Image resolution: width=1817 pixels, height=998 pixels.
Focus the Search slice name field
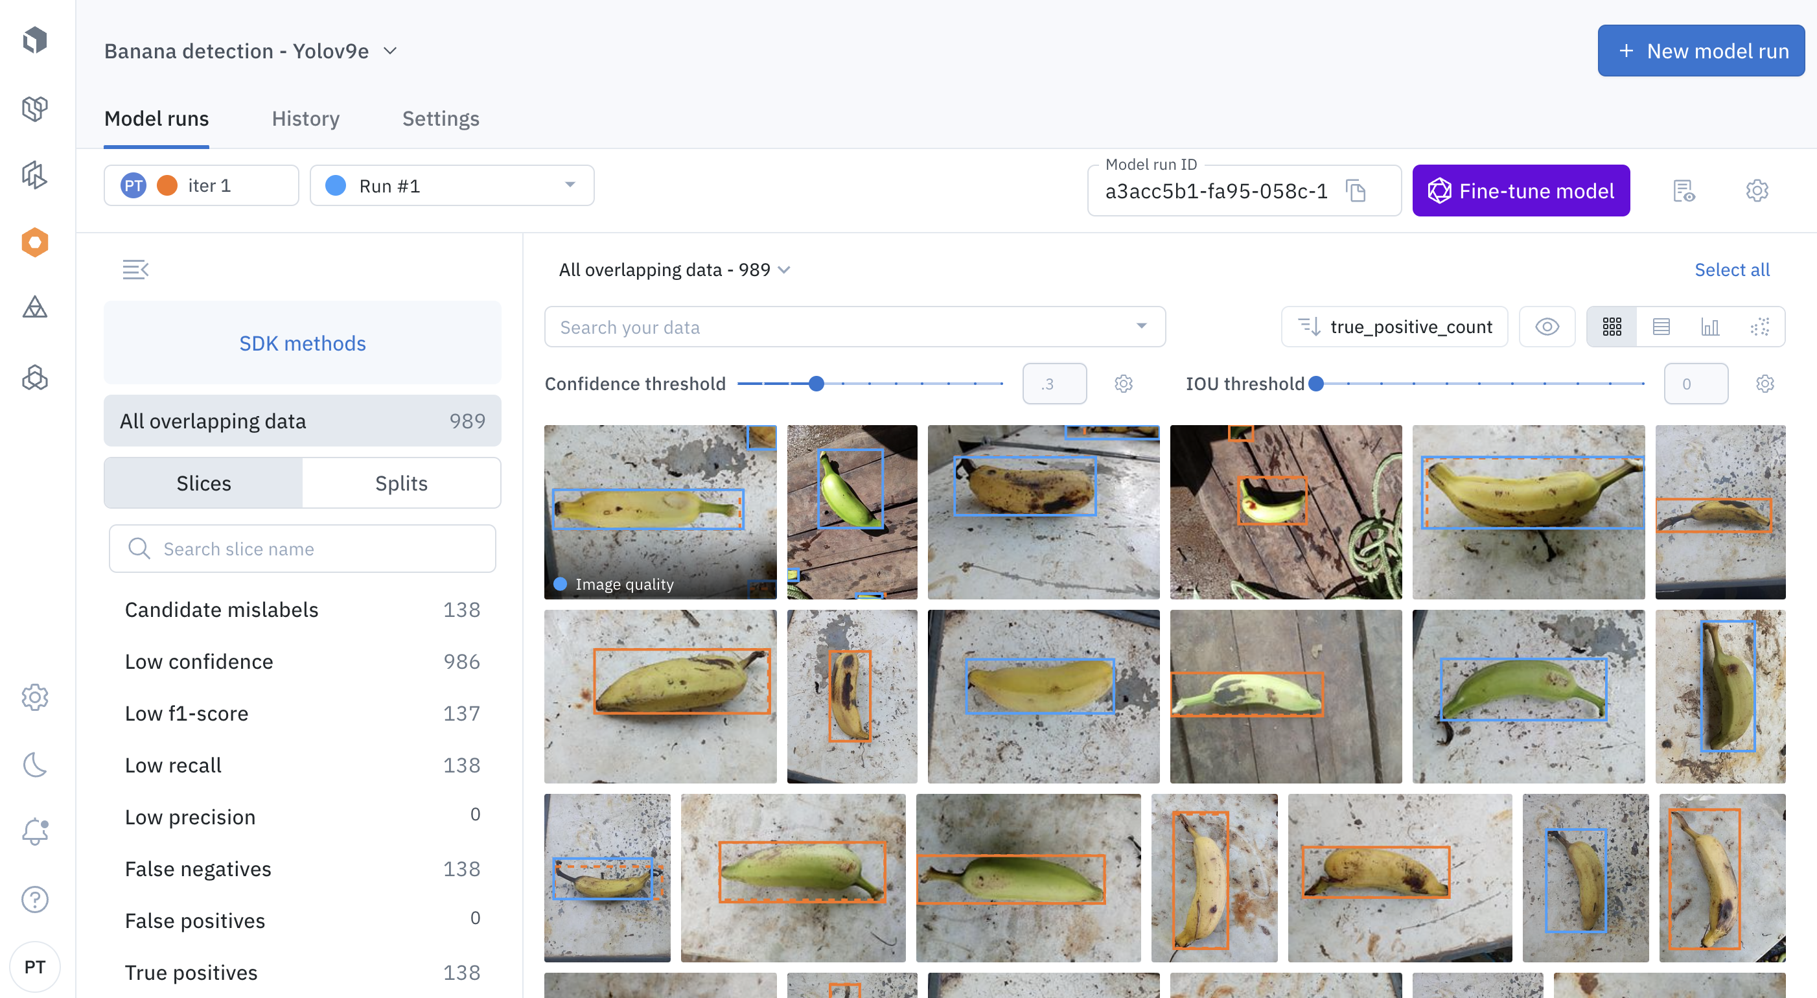(x=302, y=549)
